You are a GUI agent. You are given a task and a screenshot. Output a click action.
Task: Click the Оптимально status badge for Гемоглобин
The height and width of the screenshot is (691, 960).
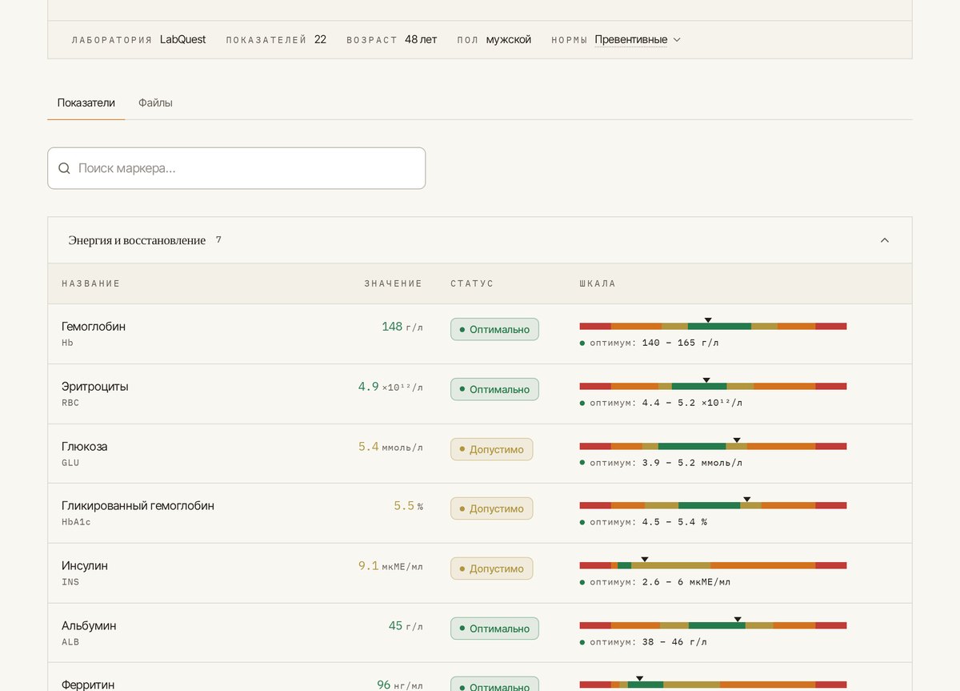point(494,329)
